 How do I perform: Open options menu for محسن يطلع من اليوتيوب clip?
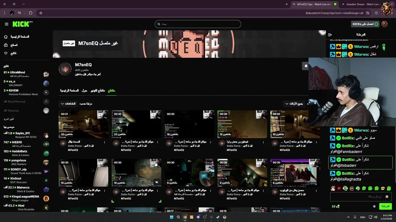316,191
